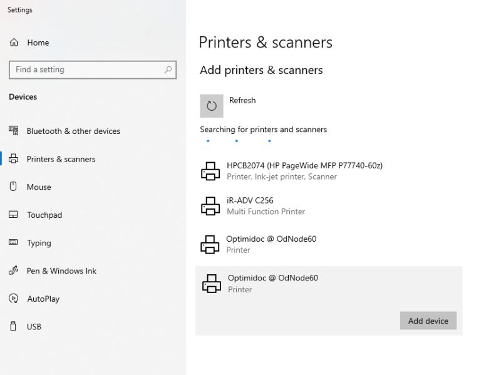Click the Home icon at the top
Image resolution: width=501 pixels, height=375 pixels.
14,43
